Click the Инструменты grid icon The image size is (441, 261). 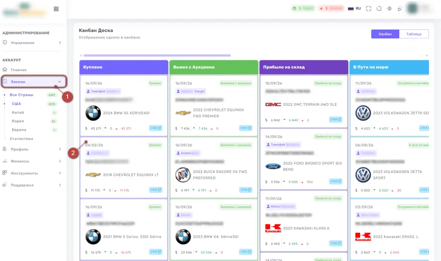pyautogui.click(x=5, y=173)
